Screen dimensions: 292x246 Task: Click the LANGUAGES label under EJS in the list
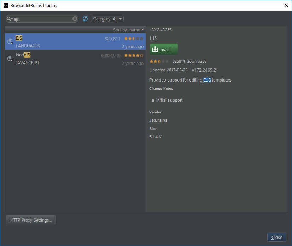click(x=28, y=46)
